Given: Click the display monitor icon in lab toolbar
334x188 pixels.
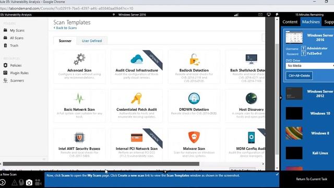Looking at the screenshot, I should 269,15.
